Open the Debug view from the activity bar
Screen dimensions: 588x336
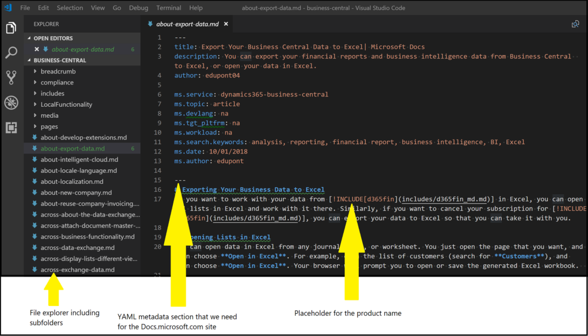(11, 102)
